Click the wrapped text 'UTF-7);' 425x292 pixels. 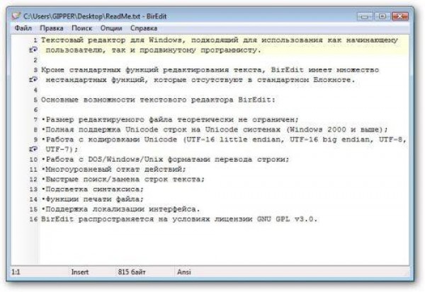62,149
